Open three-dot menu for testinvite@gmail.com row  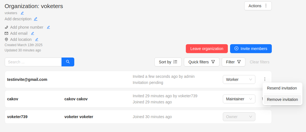click(x=265, y=79)
